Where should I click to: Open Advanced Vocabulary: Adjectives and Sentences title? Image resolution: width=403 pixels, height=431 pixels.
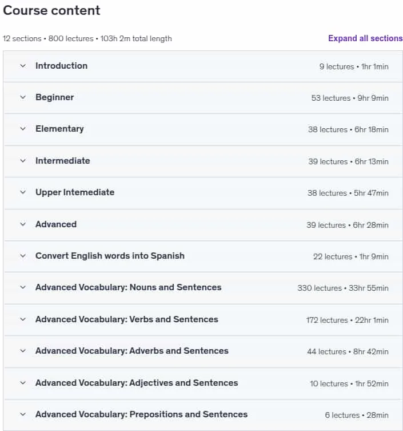point(137,383)
